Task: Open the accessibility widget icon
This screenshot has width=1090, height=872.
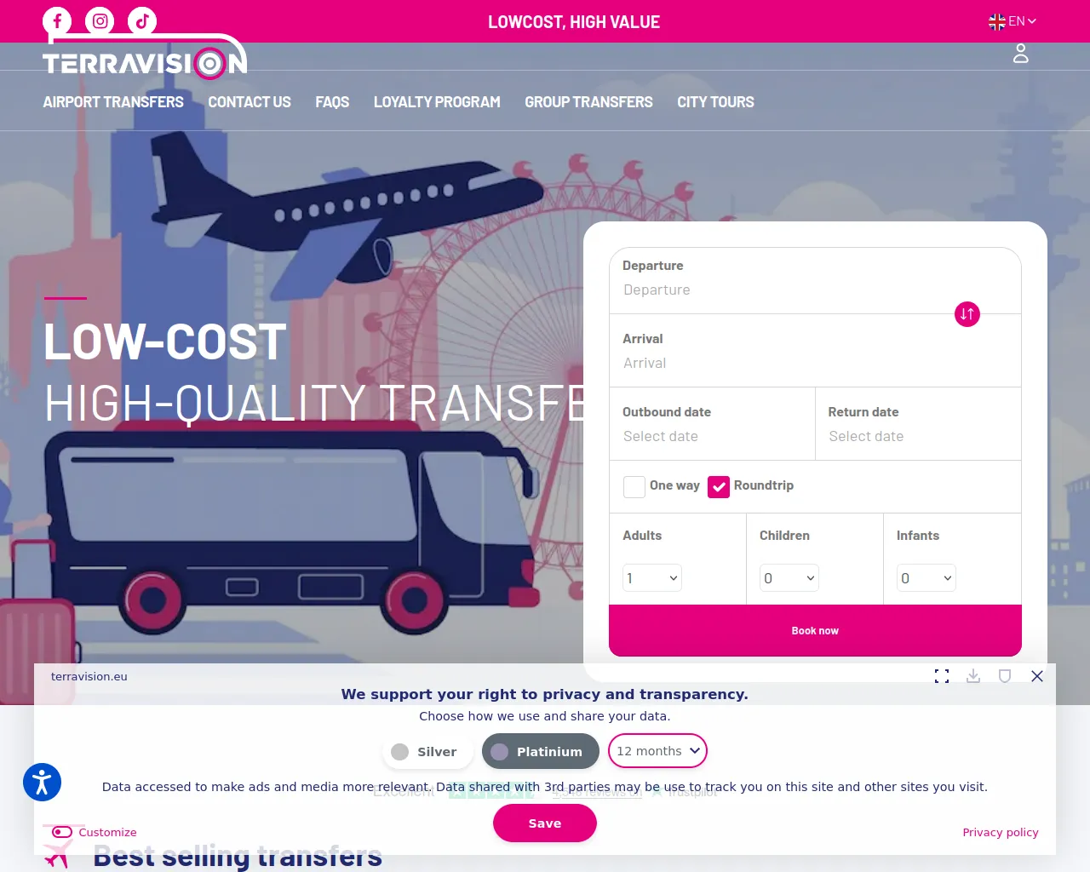Action: [42, 782]
